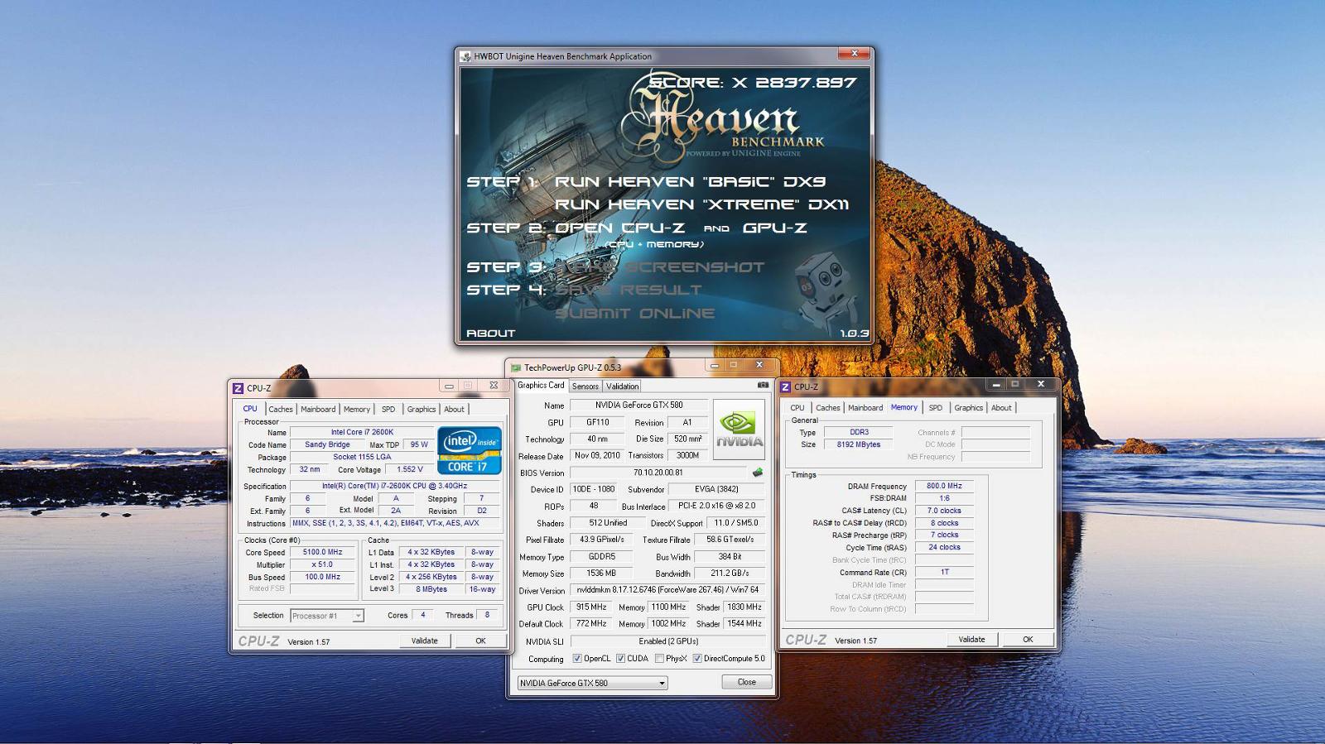Click CPU-Z link in Heaven step 2

point(654,228)
